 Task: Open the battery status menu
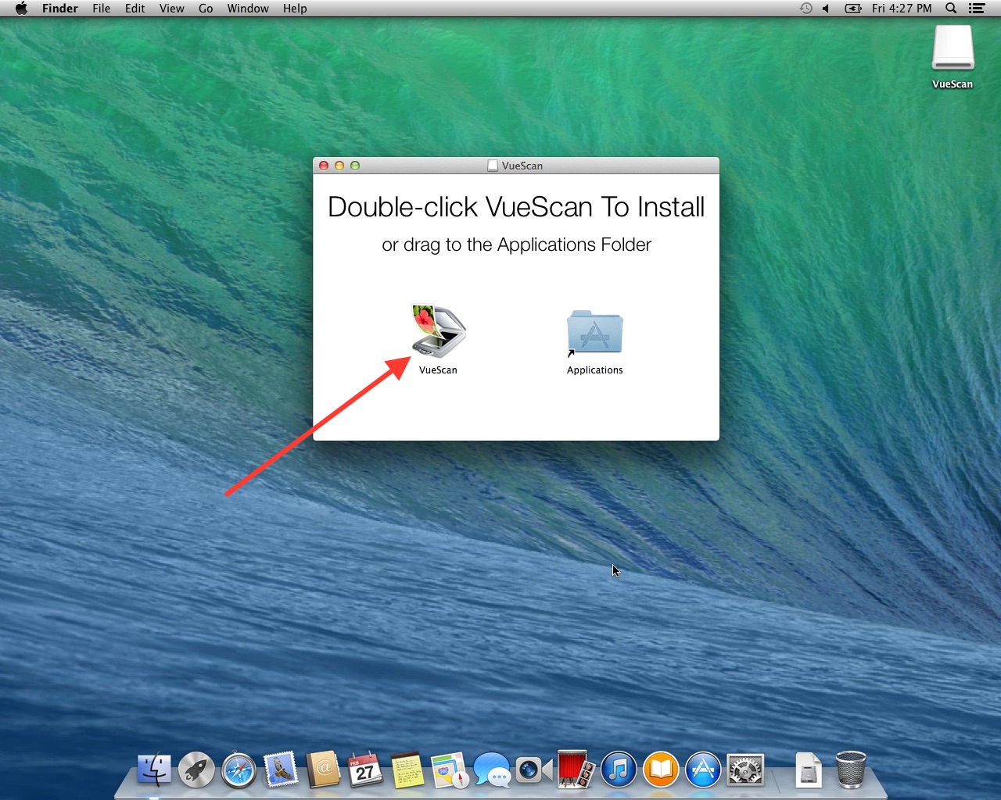852,9
